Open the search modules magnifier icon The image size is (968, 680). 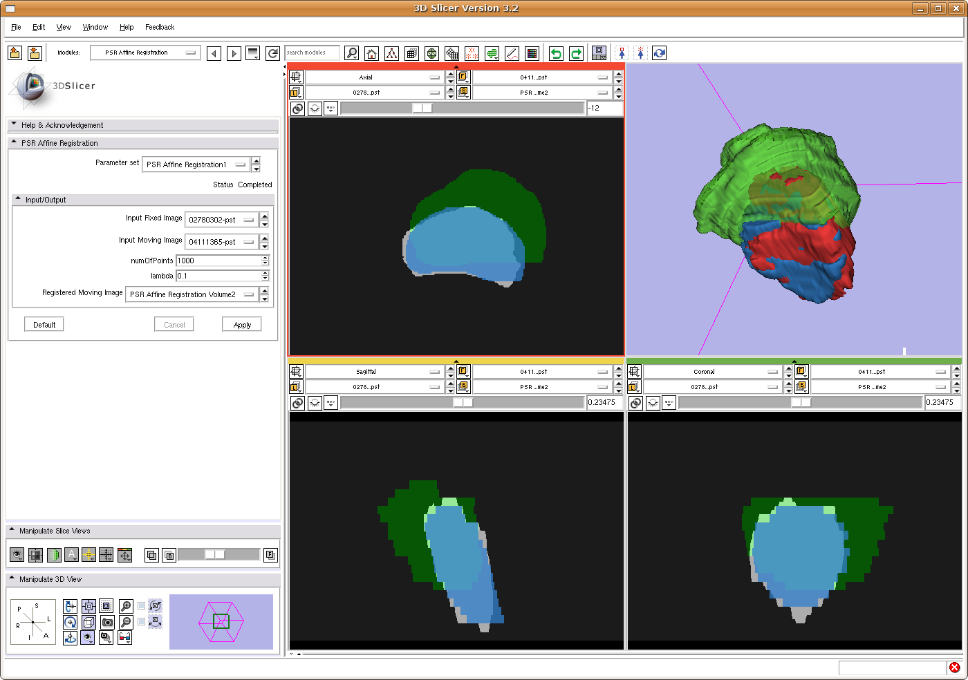[x=352, y=53]
